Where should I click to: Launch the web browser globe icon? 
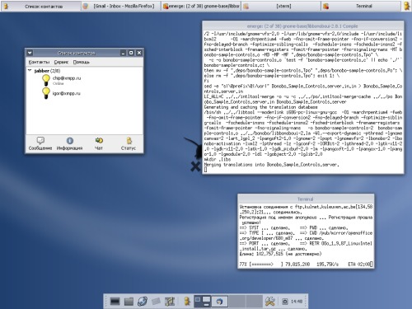click(143, 302)
